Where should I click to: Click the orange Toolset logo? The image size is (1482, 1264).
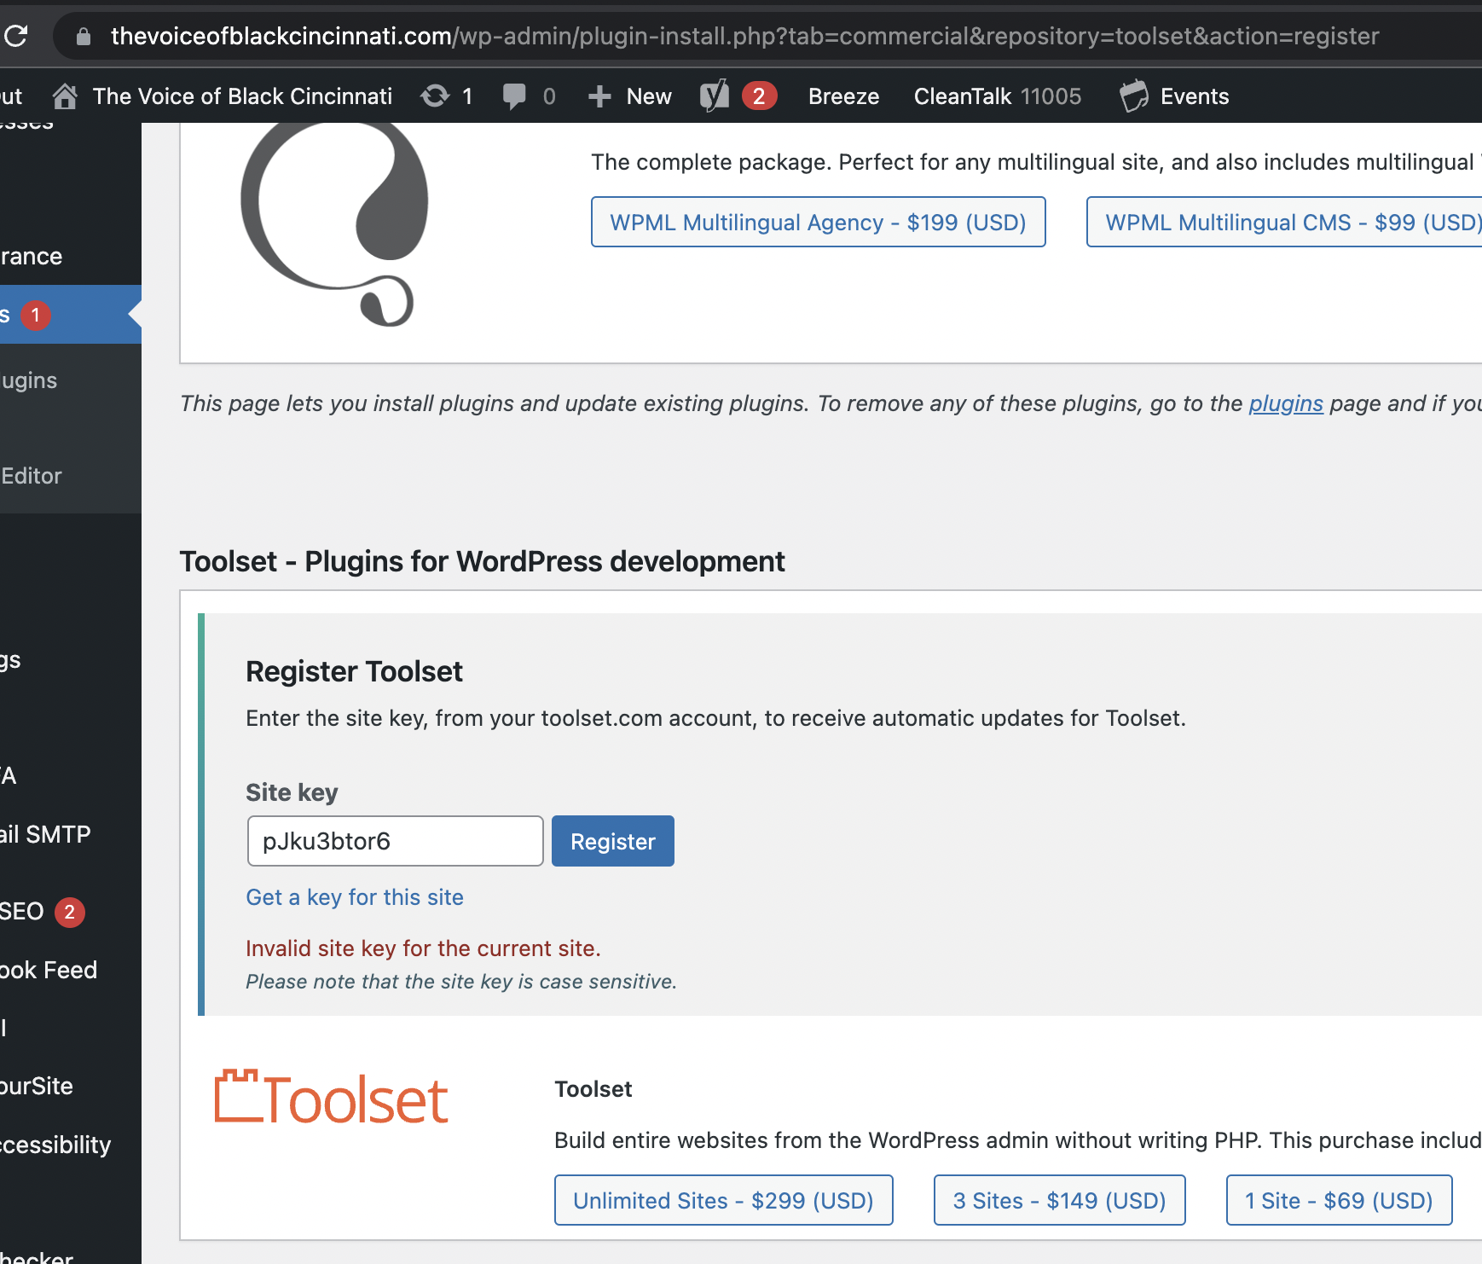pyautogui.click(x=331, y=1099)
